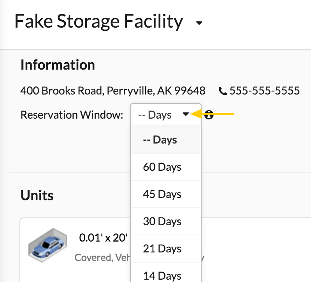Click the Information section heading
The height and width of the screenshot is (282, 311).
point(58,65)
